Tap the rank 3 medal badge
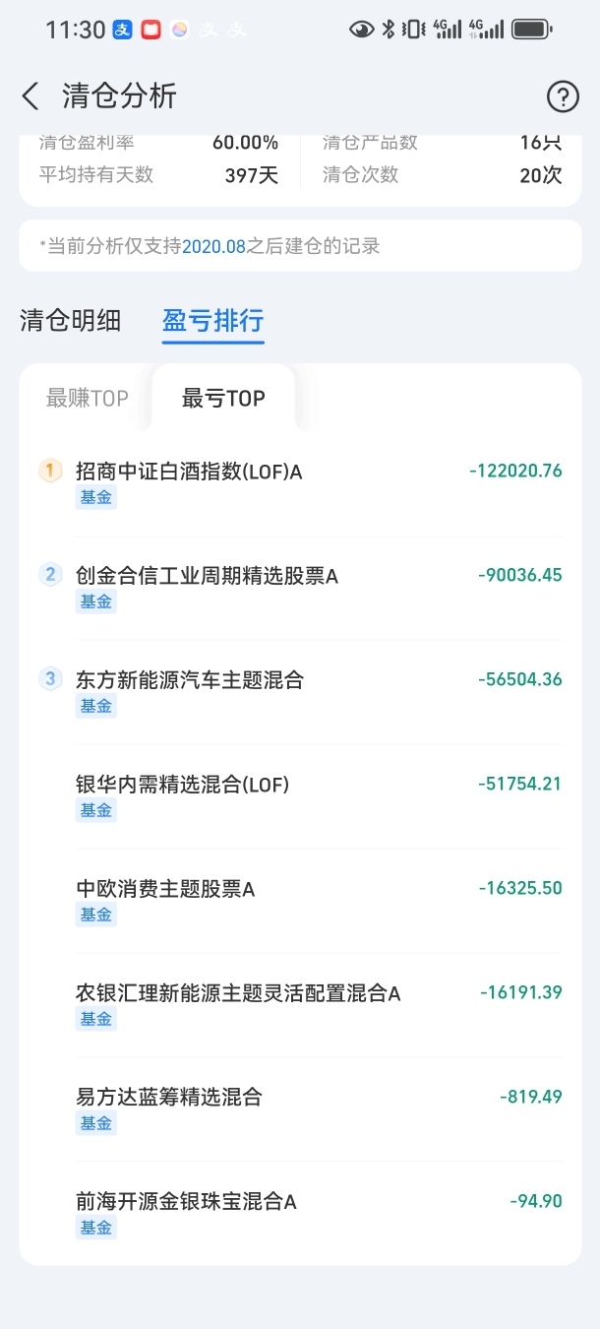 pyautogui.click(x=50, y=679)
